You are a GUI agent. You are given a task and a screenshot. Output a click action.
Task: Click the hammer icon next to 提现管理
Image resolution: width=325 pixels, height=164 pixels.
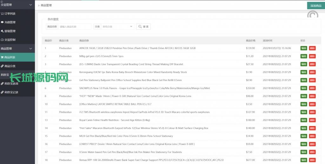coord(2,31)
